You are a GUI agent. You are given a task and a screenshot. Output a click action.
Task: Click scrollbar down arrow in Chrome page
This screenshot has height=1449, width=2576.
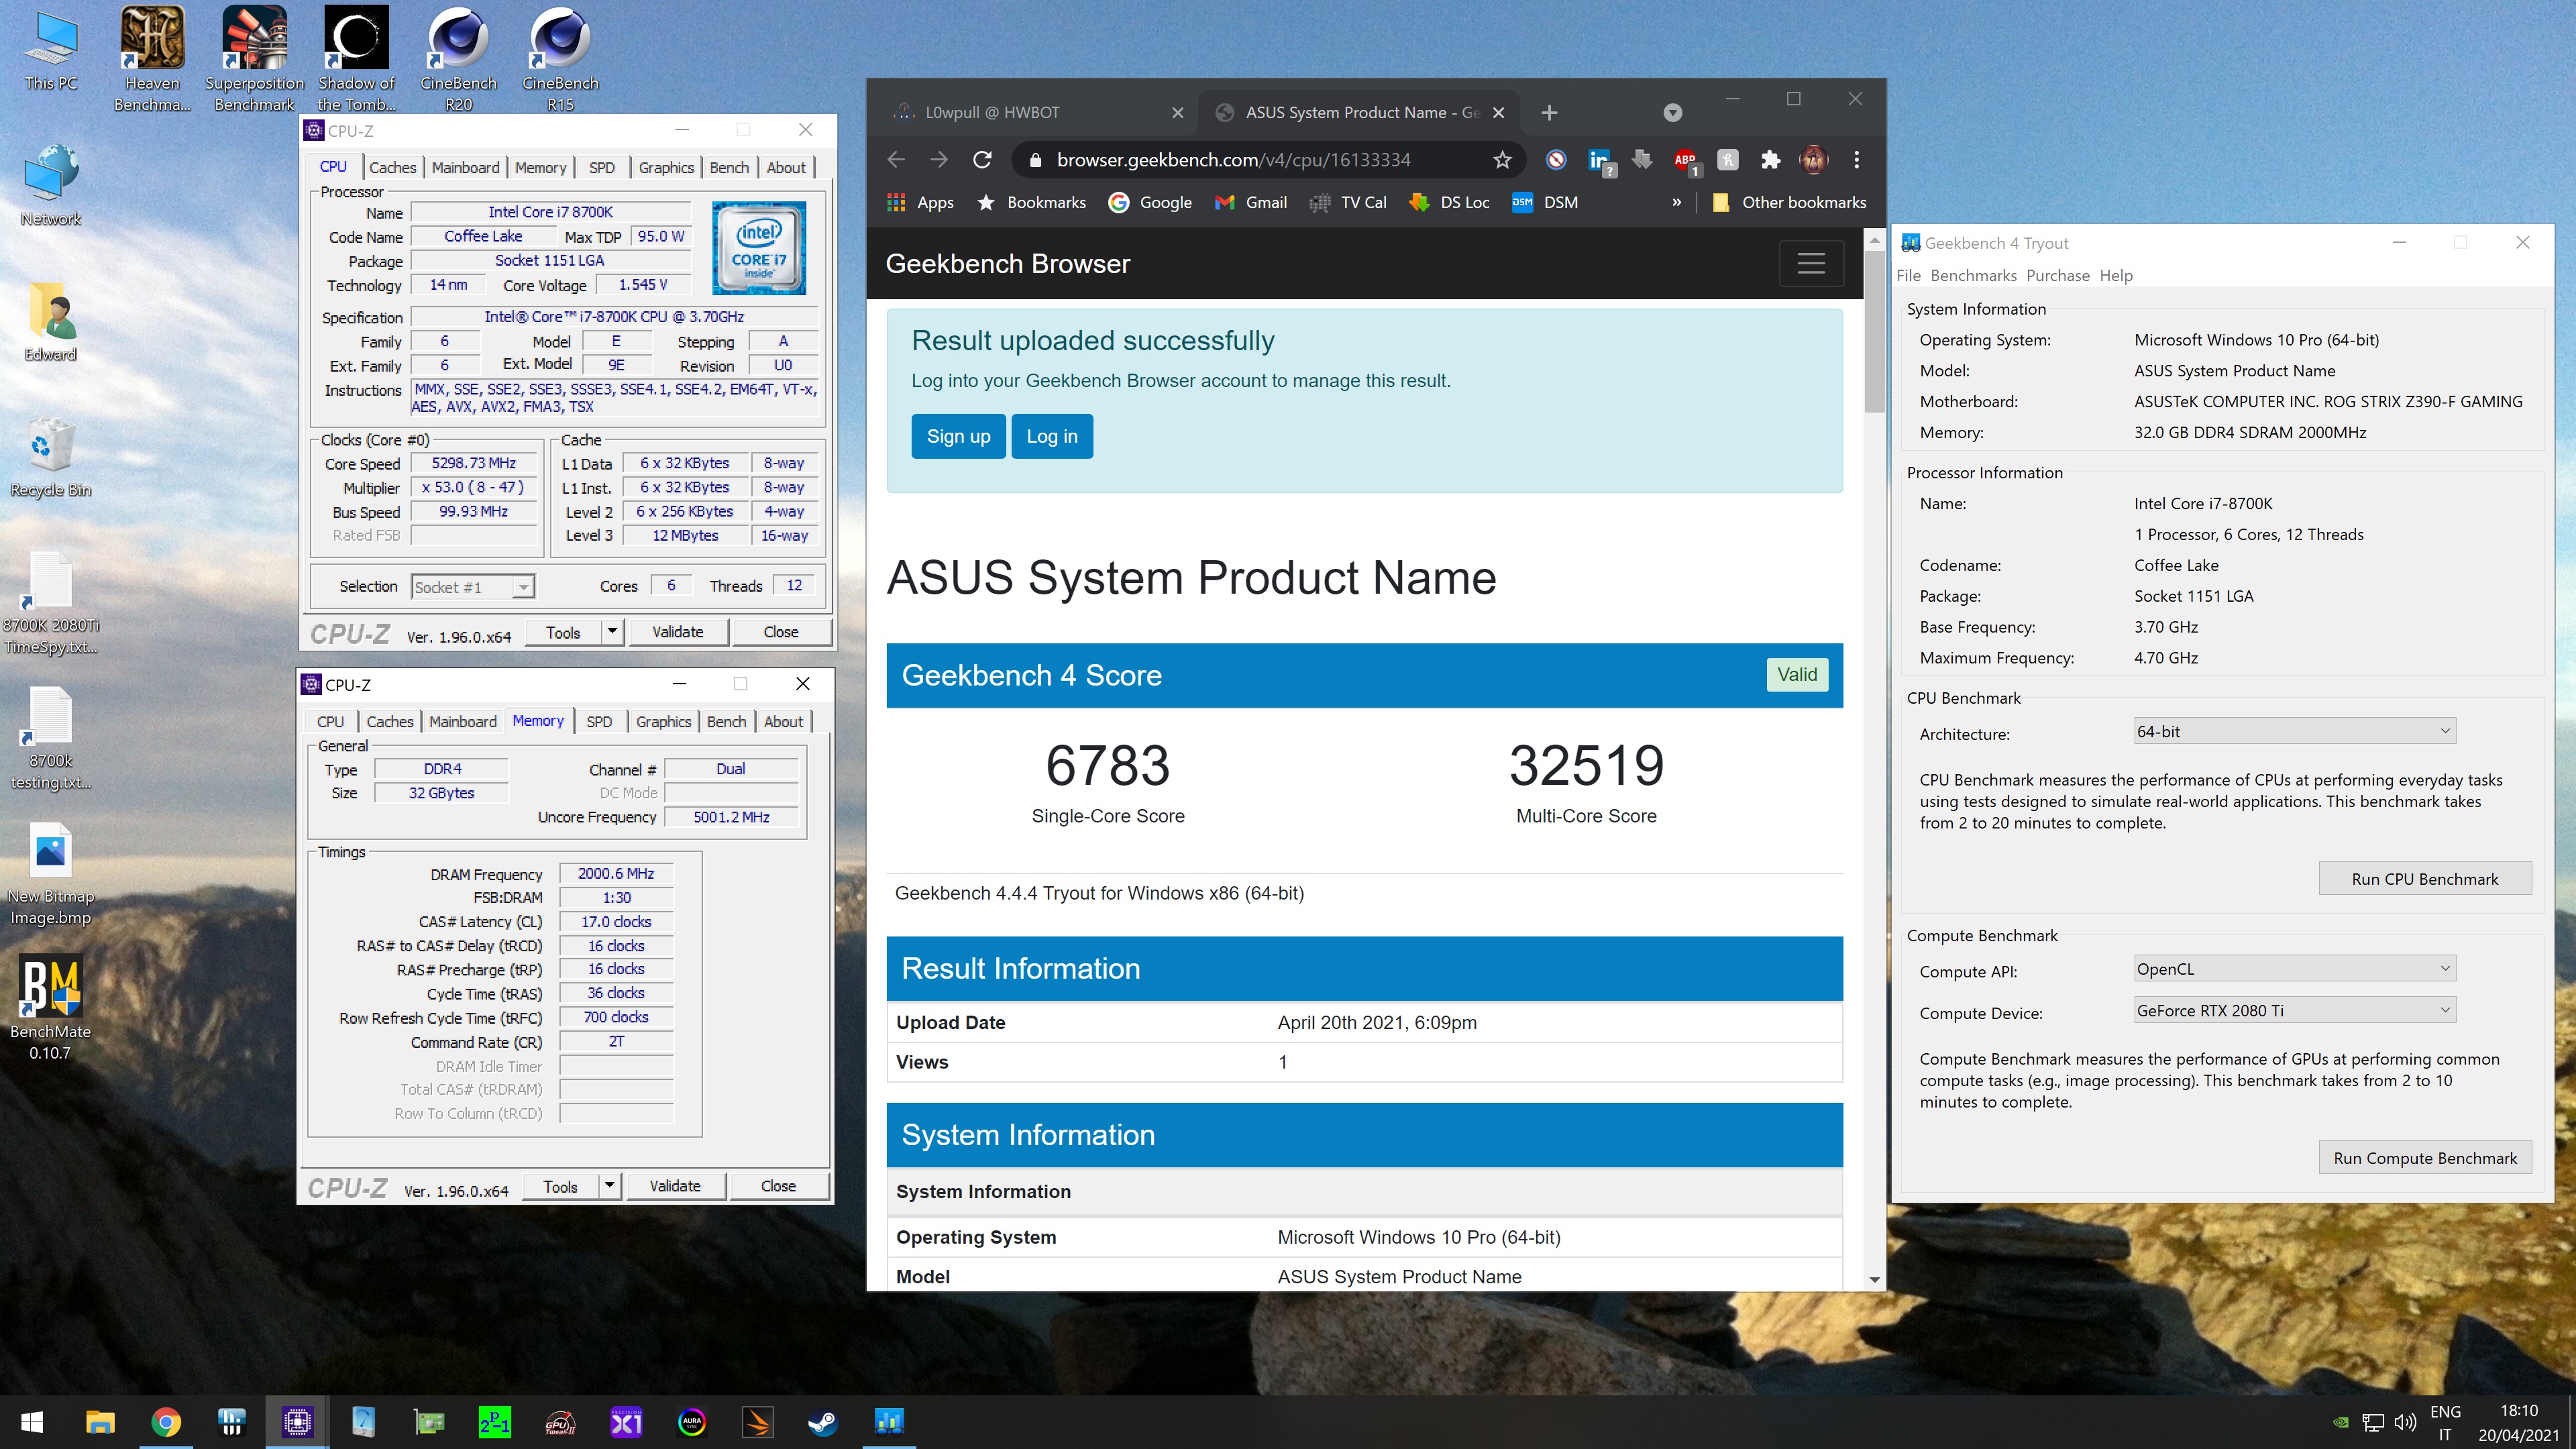[x=1874, y=1280]
